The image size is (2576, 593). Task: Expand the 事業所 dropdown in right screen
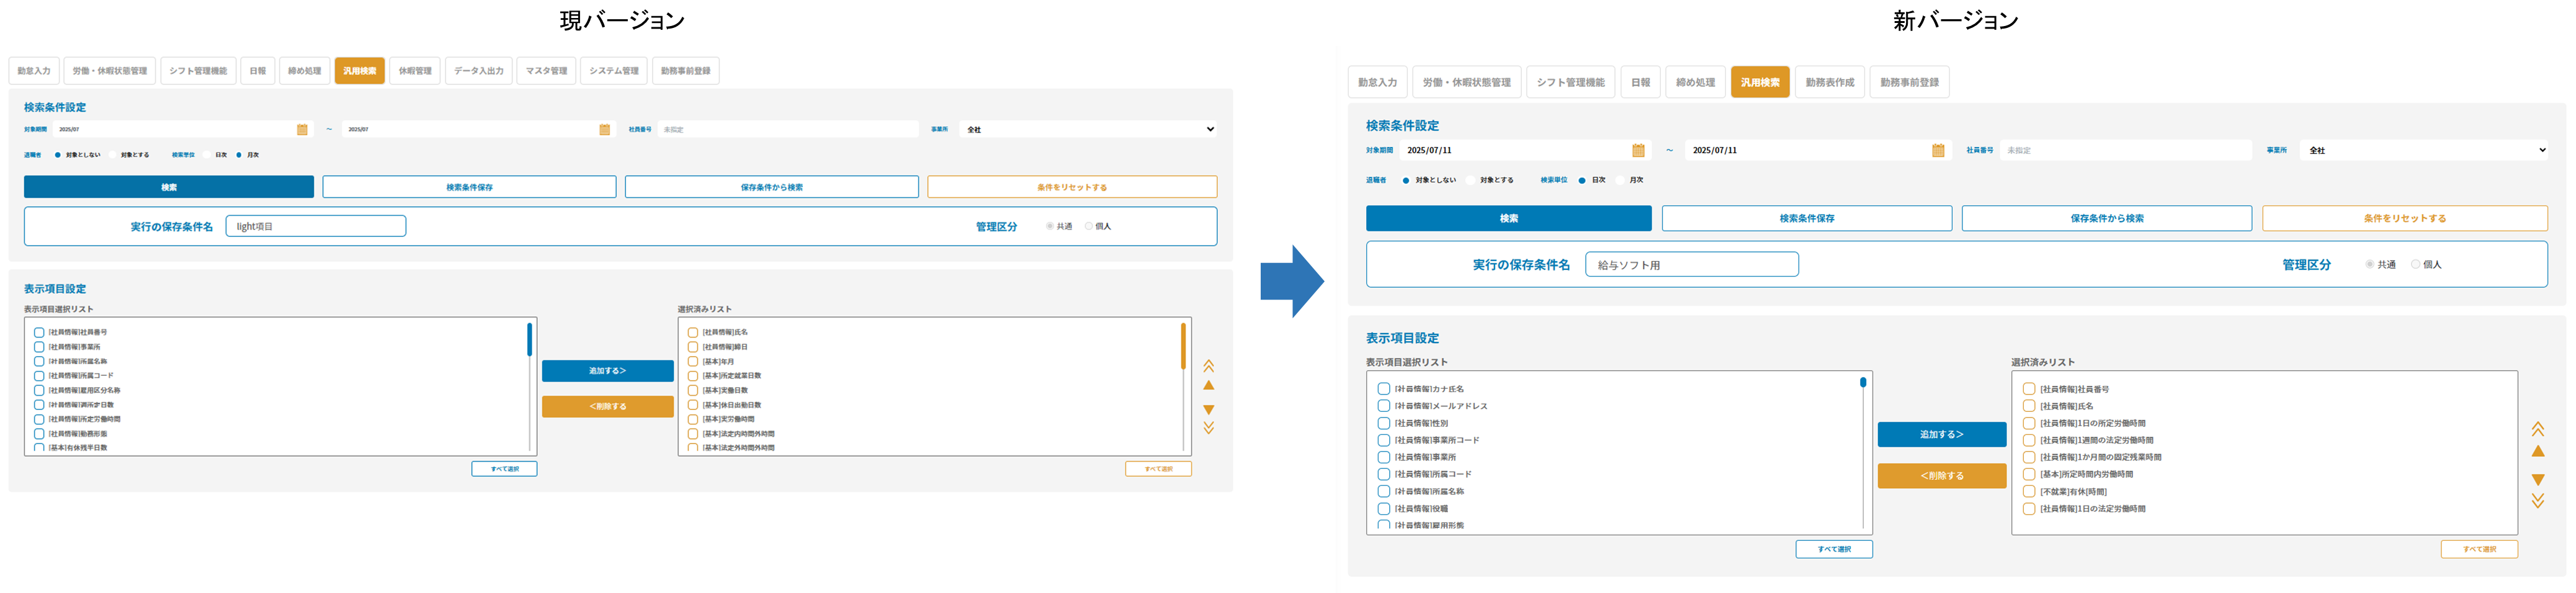2424,150
